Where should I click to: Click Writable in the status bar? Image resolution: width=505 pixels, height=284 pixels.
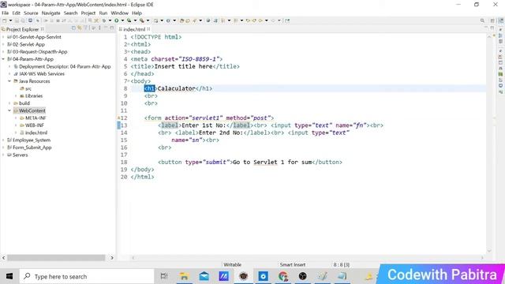[x=232, y=265]
